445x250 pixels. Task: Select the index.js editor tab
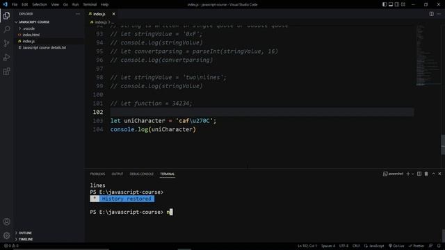click(99, 14)
